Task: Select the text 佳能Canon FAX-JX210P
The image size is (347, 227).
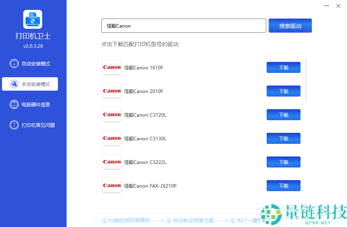Action: 150,186
